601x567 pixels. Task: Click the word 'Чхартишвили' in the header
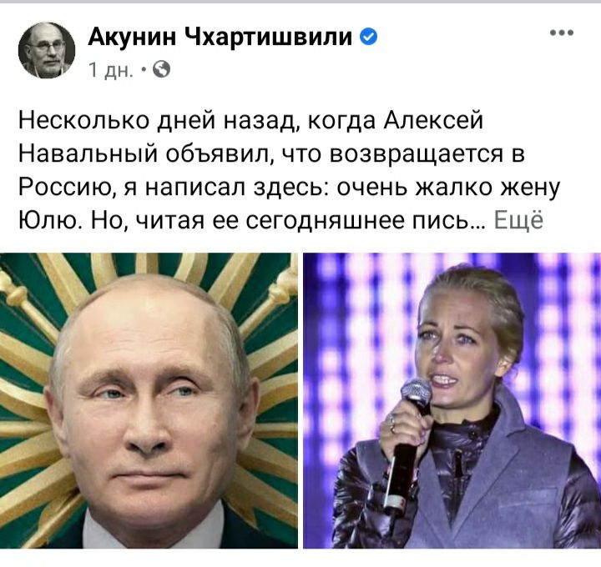click(268, 37)
